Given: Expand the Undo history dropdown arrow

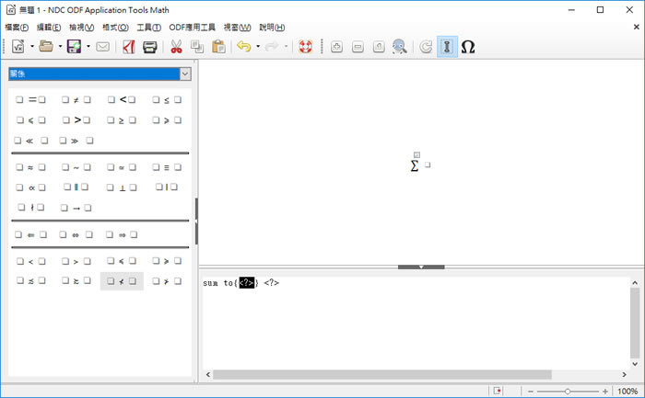Looking at the screenshot, I should tap(258, 46).
